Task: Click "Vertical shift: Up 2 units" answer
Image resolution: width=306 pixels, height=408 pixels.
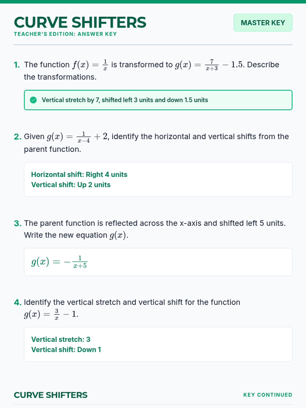Action: tap(71, 185)
